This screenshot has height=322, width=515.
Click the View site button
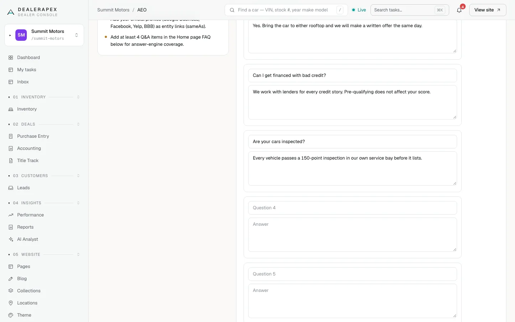click(x=487, y=10)
